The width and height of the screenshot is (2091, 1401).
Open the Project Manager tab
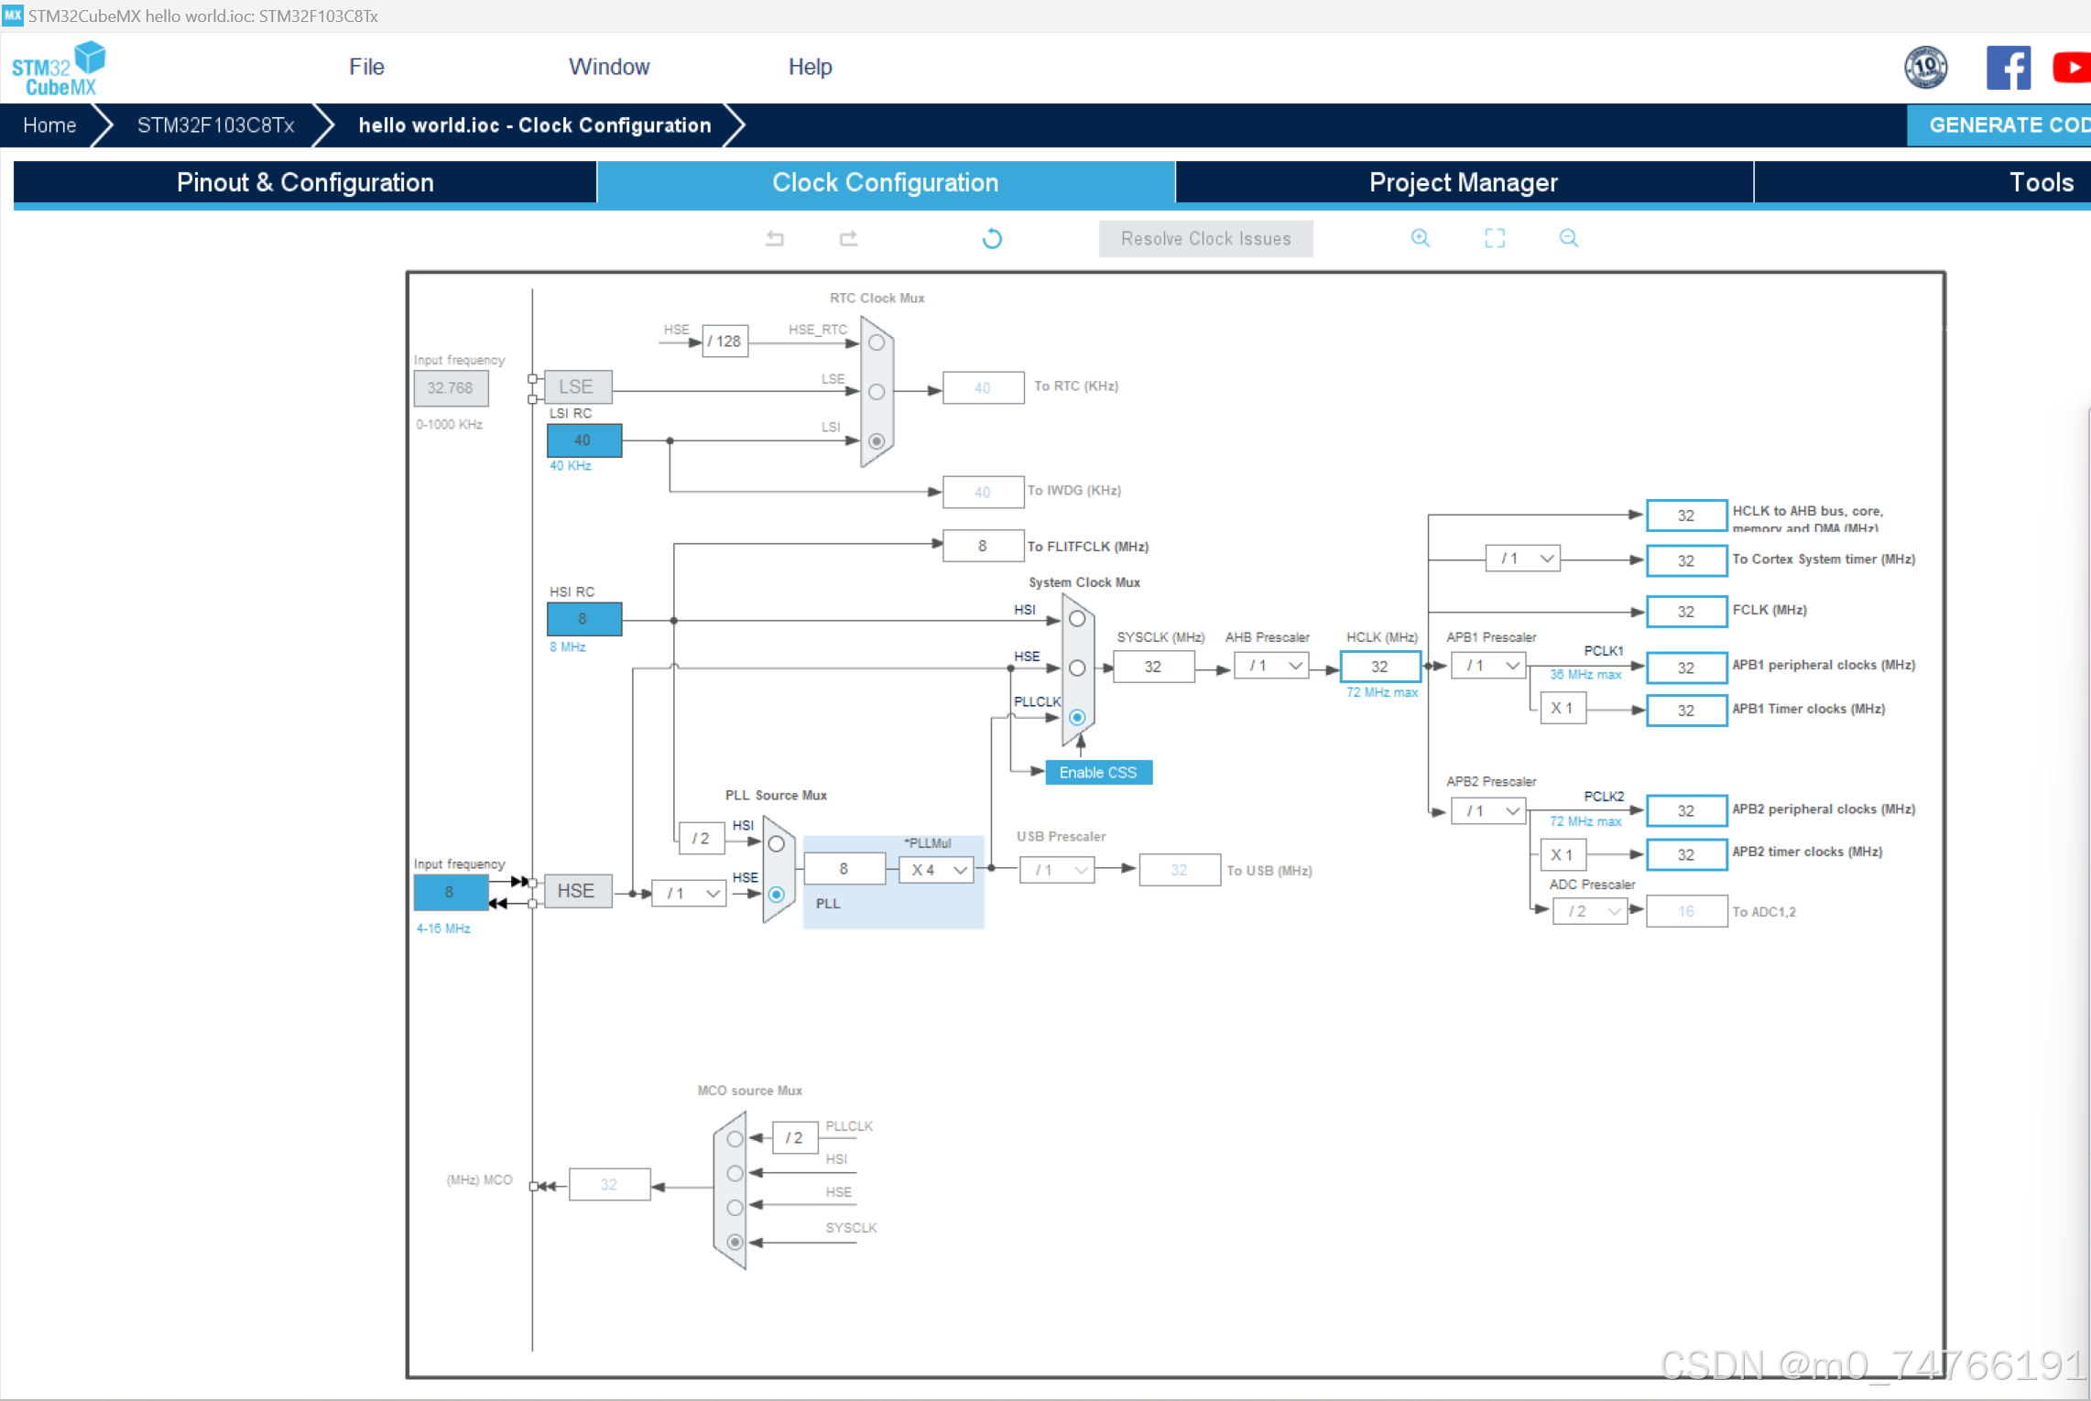[1463, 182]
